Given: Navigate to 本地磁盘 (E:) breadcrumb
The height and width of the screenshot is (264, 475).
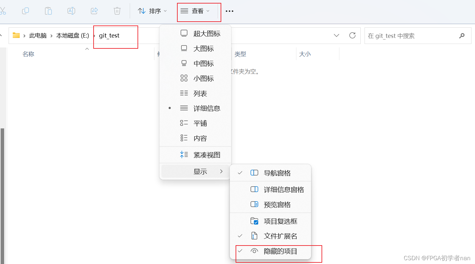Looking at the screenshot, I should [x=73, y=36].
